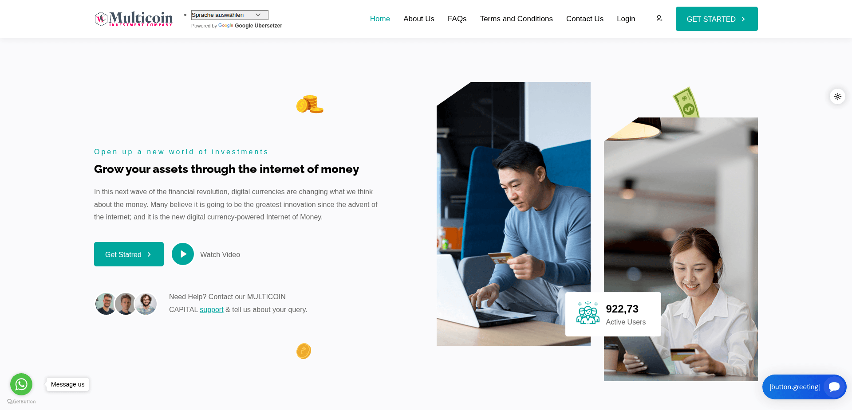Expand the Sprache auswählen language dropdown
Screen dimensions: 852x410
coord(230,15)
